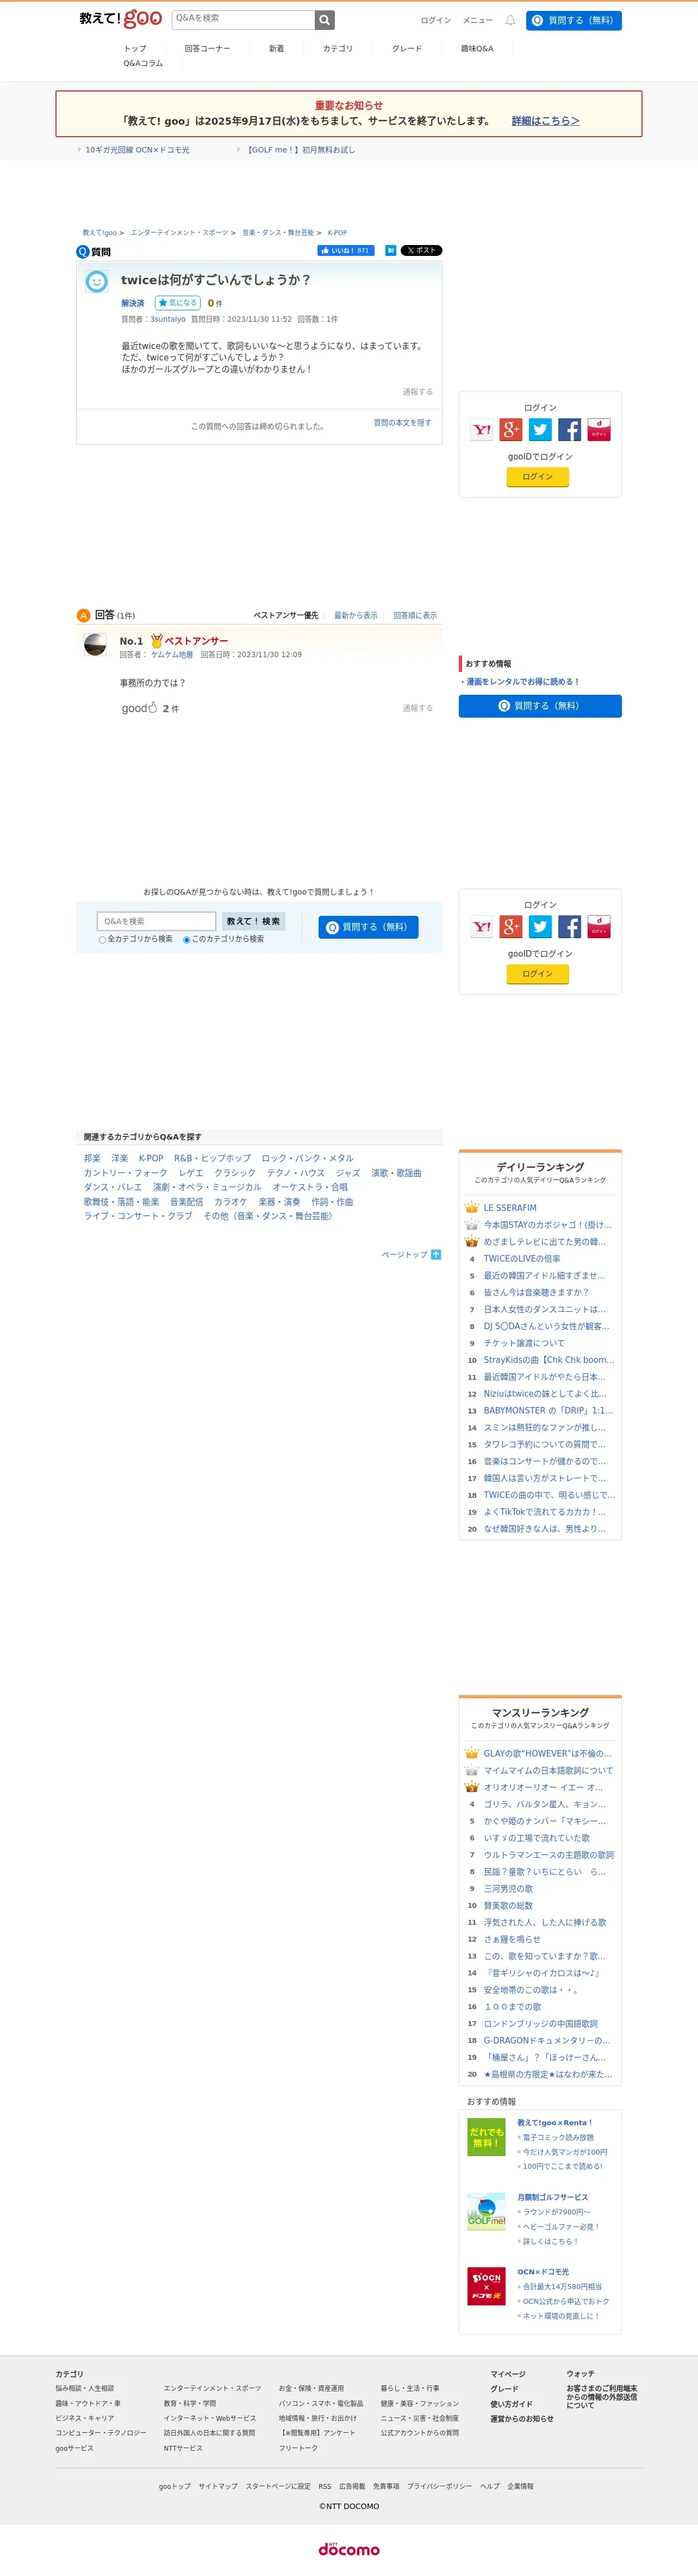Image resolution: width=698 pixels, height=2576 pixels.
Task: Log in with Facebook icon in upper login box
Action: pos(569,430)
